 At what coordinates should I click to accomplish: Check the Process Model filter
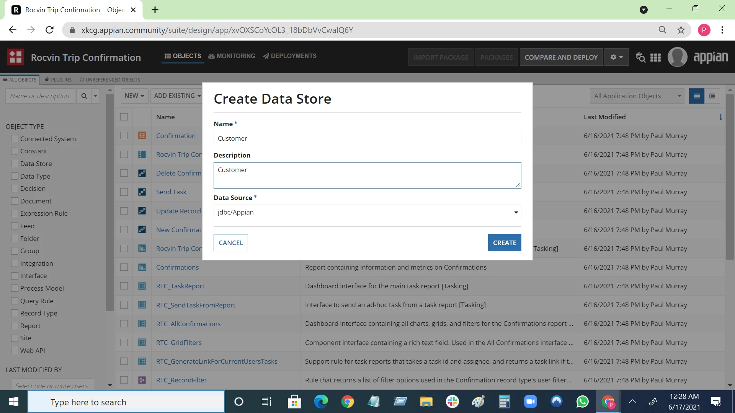point(15,288)
